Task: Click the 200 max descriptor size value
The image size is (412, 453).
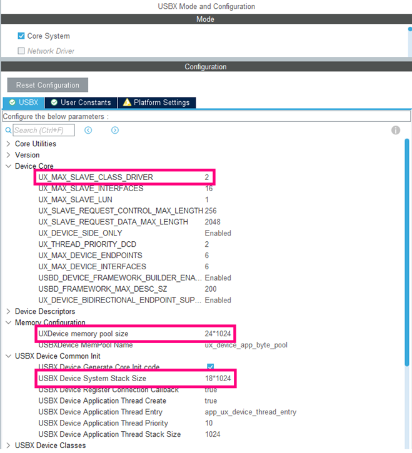Action: [211, 289]
